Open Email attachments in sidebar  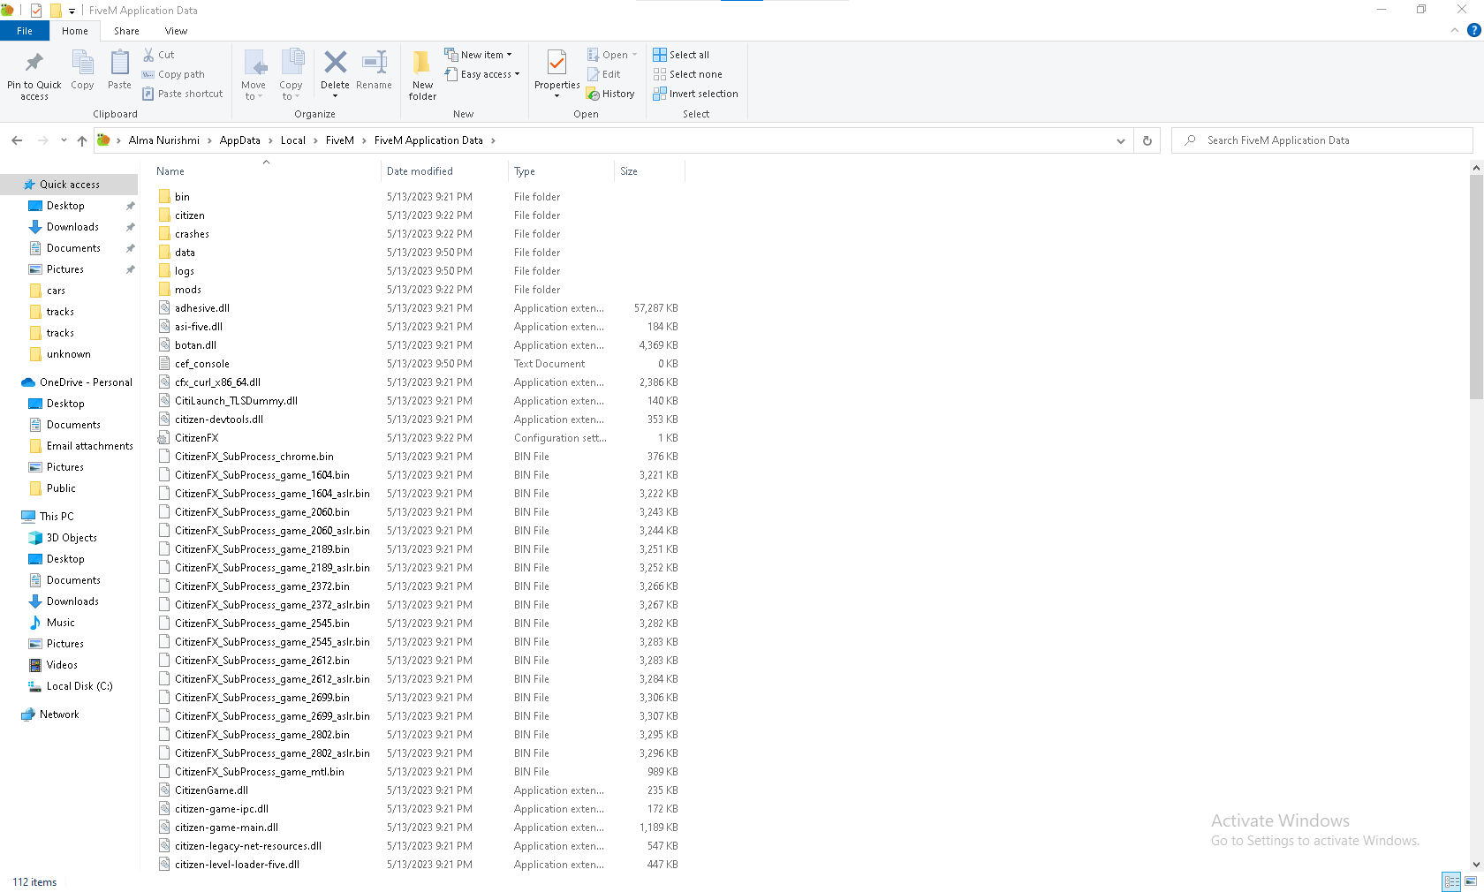point(89,446)
